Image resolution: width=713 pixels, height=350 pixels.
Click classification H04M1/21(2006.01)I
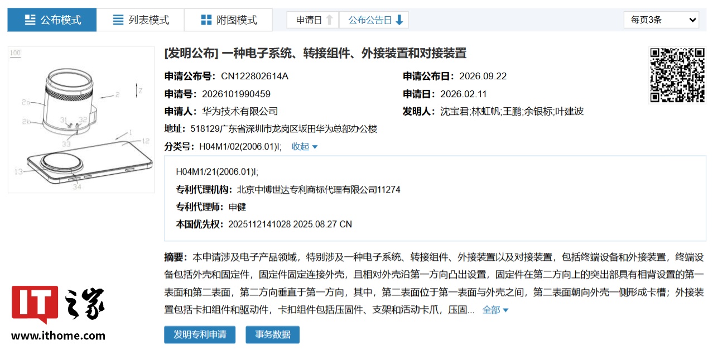217,172
